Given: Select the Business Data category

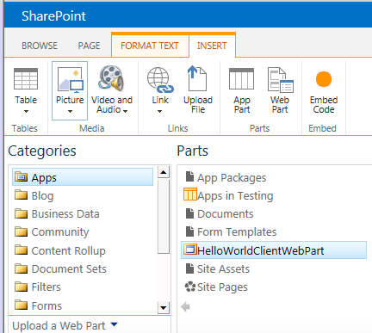Looking at the screenshot, I should (65, 214).
